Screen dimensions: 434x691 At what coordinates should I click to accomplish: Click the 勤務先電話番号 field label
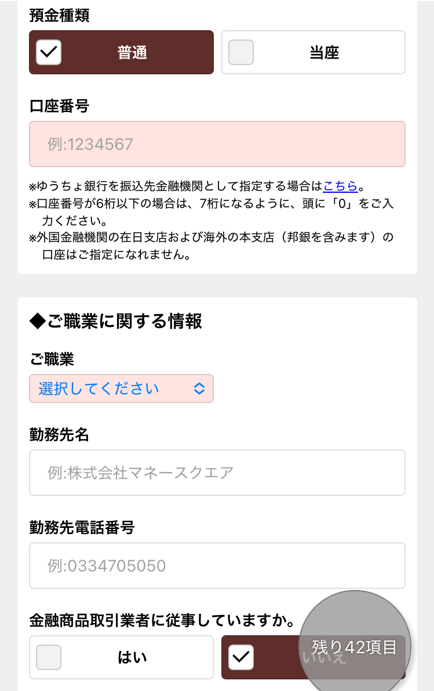[x=82, y=527]
